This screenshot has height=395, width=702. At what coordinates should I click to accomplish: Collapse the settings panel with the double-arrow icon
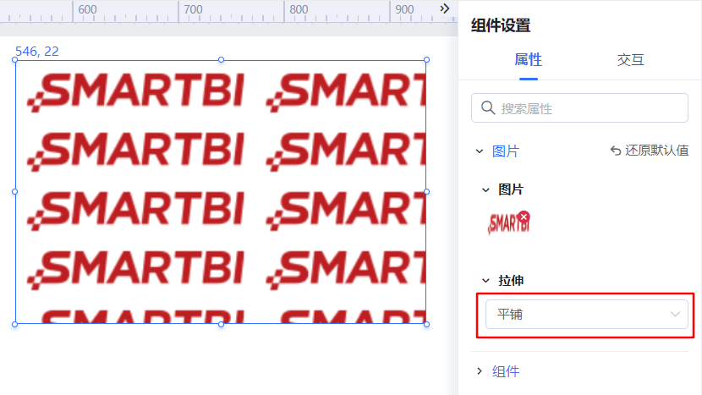click(444, 8)
